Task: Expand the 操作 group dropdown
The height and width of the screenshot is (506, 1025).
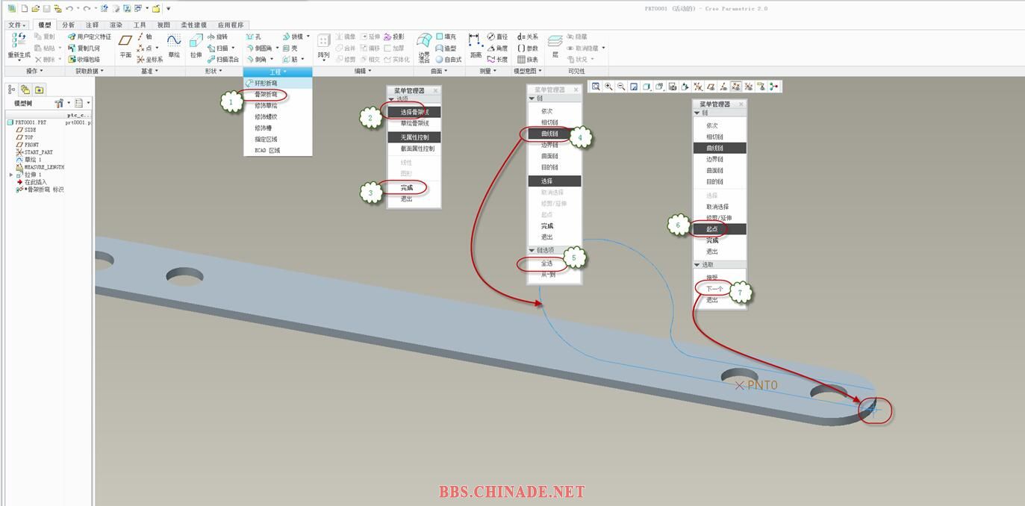Action: pos(34,71)
